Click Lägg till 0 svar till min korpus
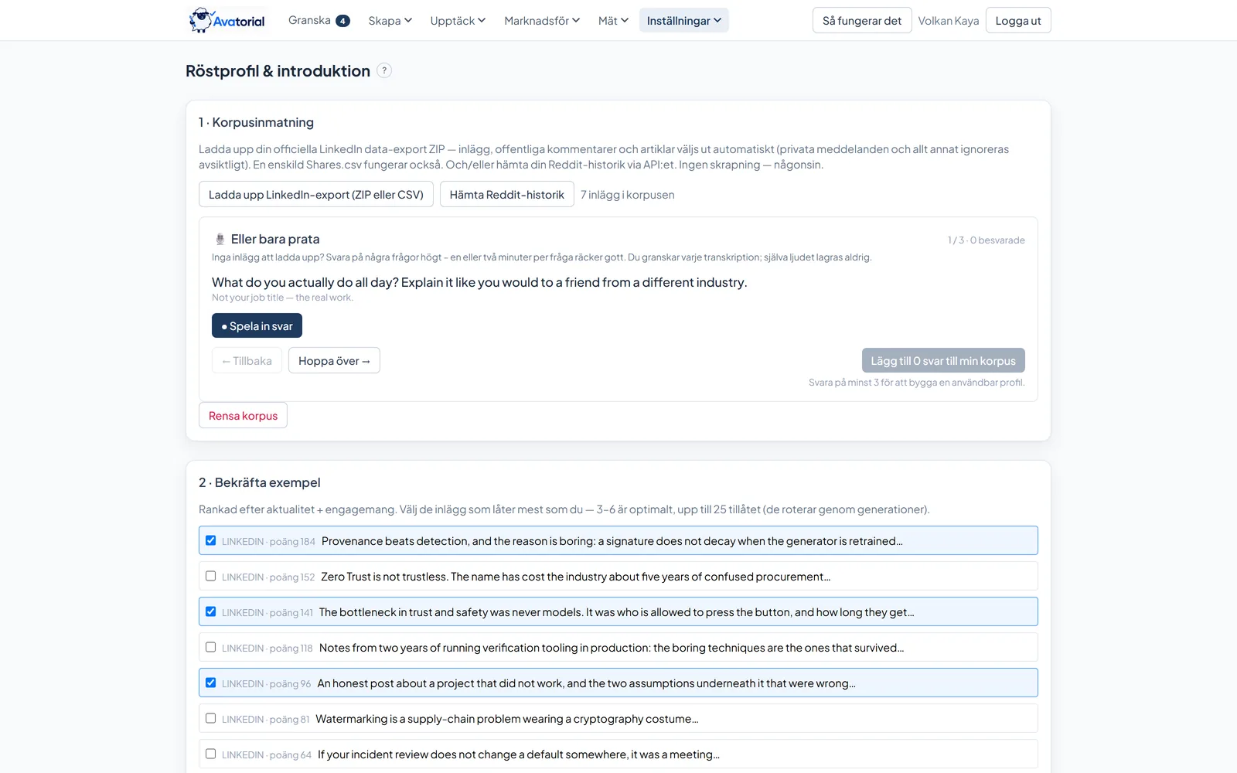The image size is (1237, 773). 943,361
